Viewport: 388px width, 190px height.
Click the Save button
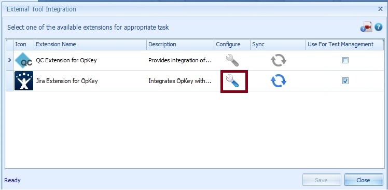(x=322, y=180)
